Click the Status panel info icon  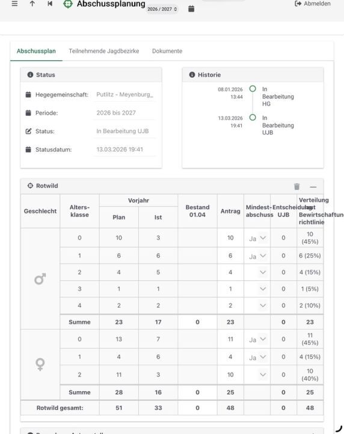pyautogui.click(x=30, y=75)
